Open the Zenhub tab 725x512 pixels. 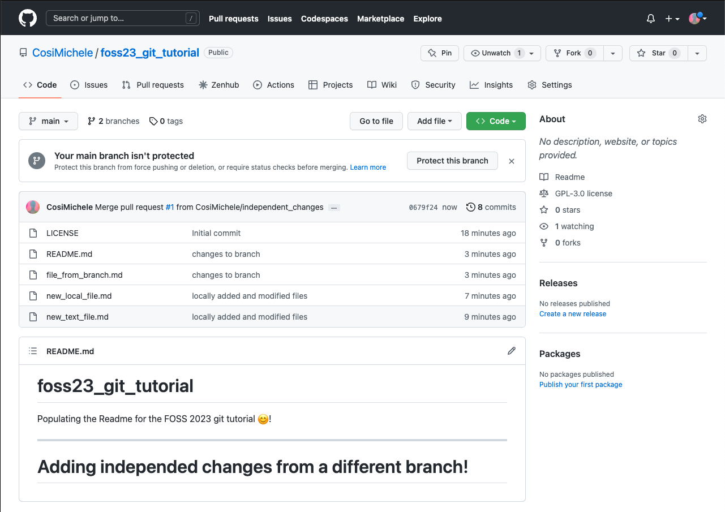click(x=218, y=85)
